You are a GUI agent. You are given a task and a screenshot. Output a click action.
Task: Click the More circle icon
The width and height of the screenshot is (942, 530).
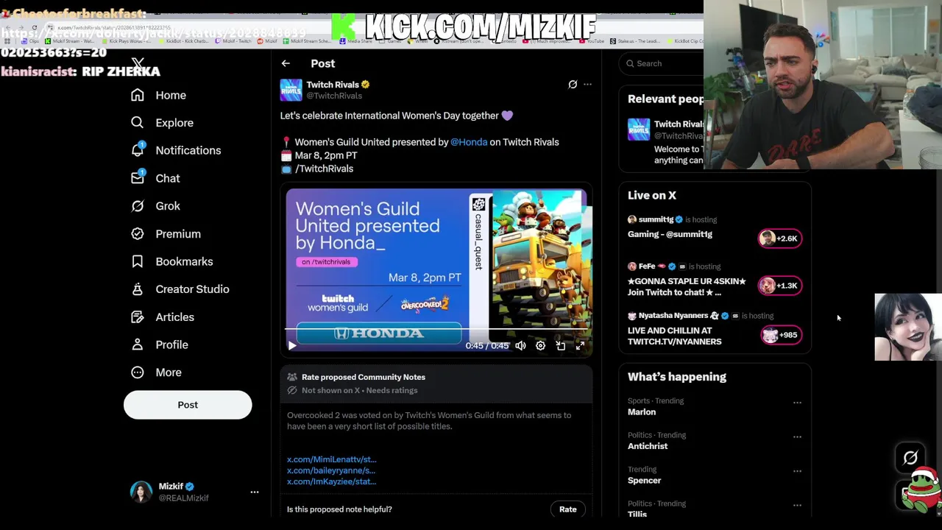pyautogui.click(x=138, y=372)
